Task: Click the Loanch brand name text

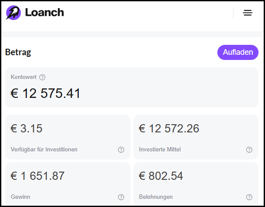Action: point(44,13)
